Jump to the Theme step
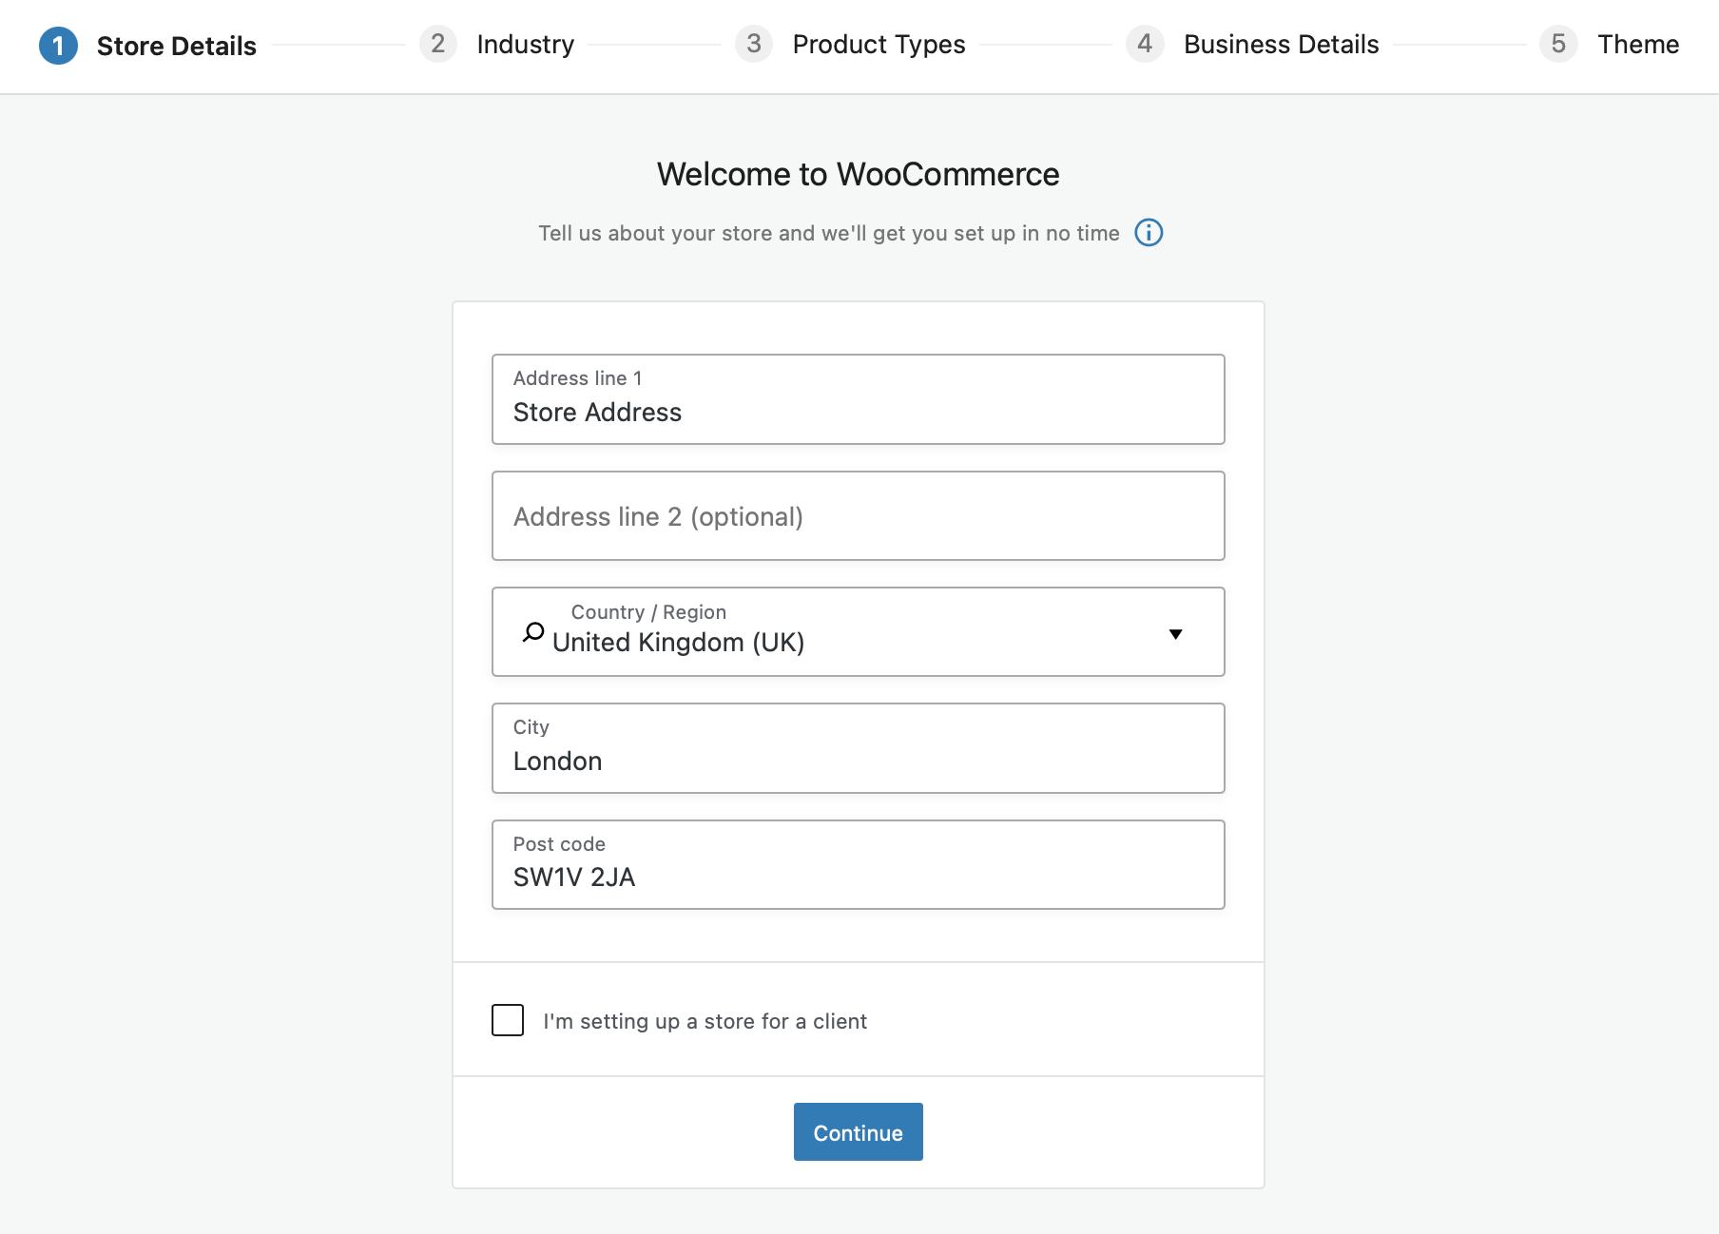Image resolution: width=1719 pixels, height=1234 pixels. (1637, 45)
